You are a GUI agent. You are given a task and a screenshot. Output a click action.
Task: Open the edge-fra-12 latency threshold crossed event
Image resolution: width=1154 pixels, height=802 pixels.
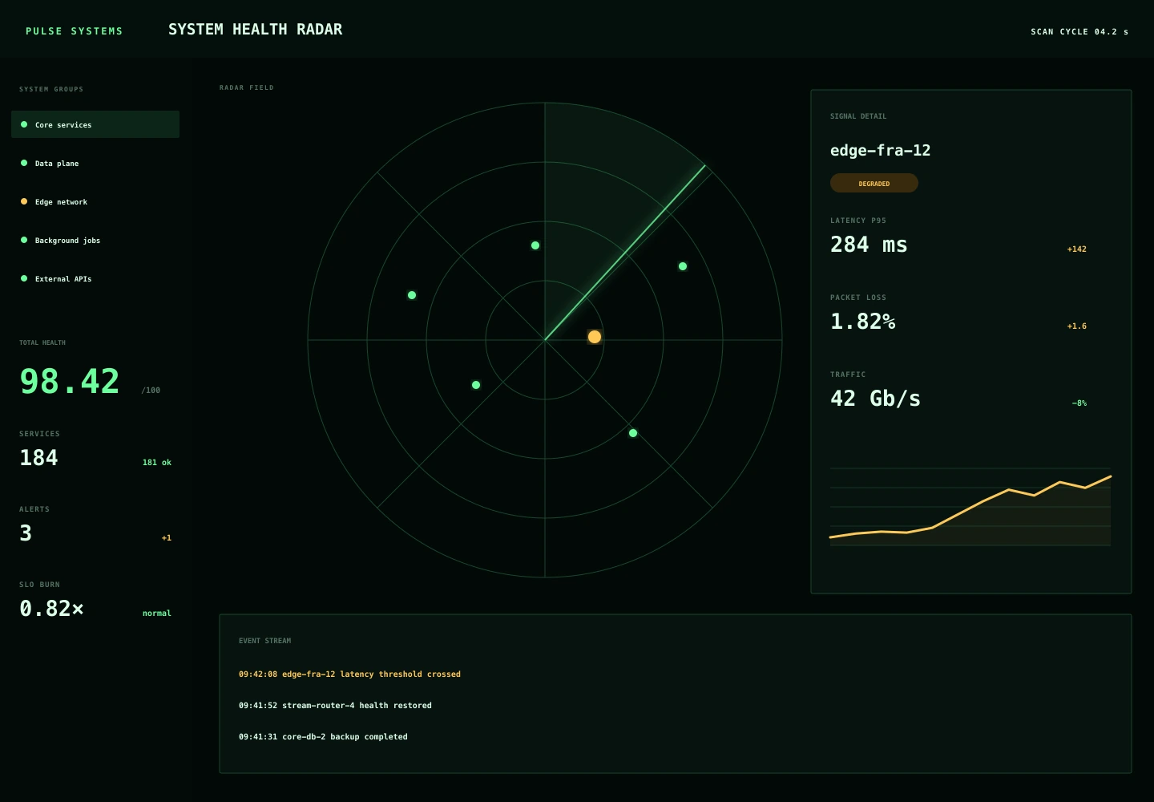click(349, 674)
